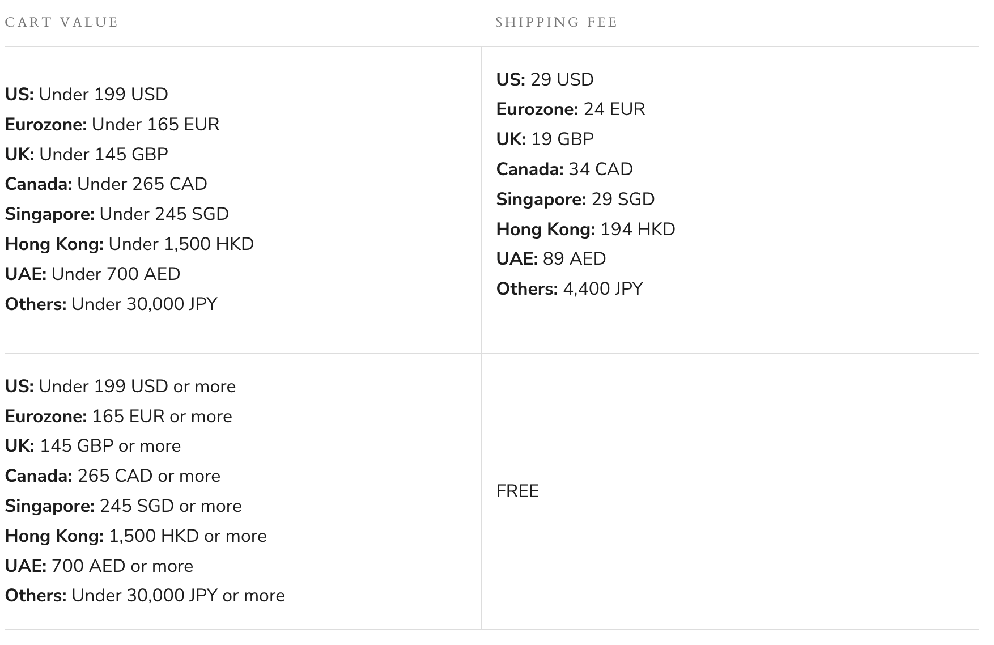Click the UAE Under 700 AED line
The image size is (994, 645).
click(92, 274)
